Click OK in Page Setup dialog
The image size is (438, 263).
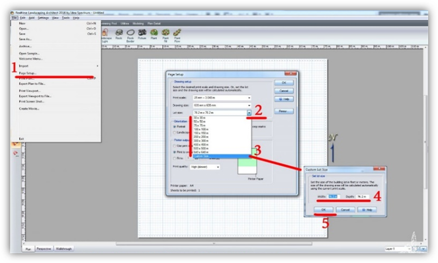pos(284,83)
